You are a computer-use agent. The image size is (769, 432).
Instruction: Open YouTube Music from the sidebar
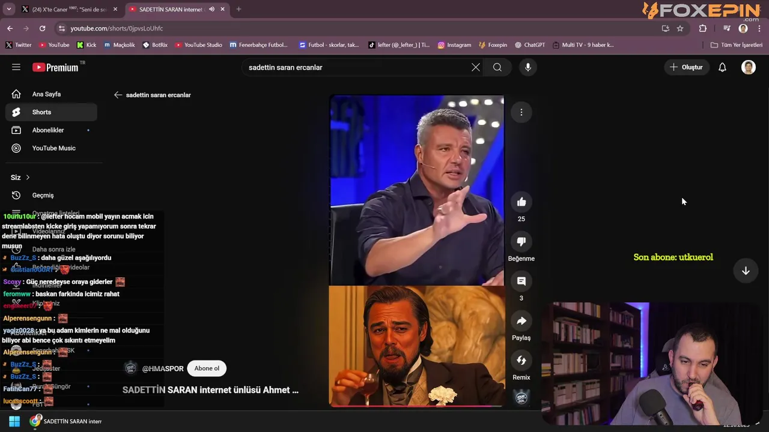click(51, 148)
